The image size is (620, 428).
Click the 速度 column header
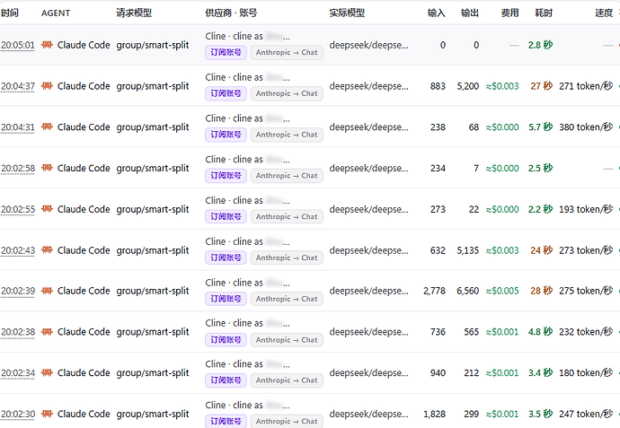click(x=604, y=13)
